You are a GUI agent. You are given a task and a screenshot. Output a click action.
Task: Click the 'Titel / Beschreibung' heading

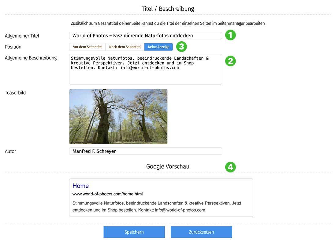click(168, 9)
